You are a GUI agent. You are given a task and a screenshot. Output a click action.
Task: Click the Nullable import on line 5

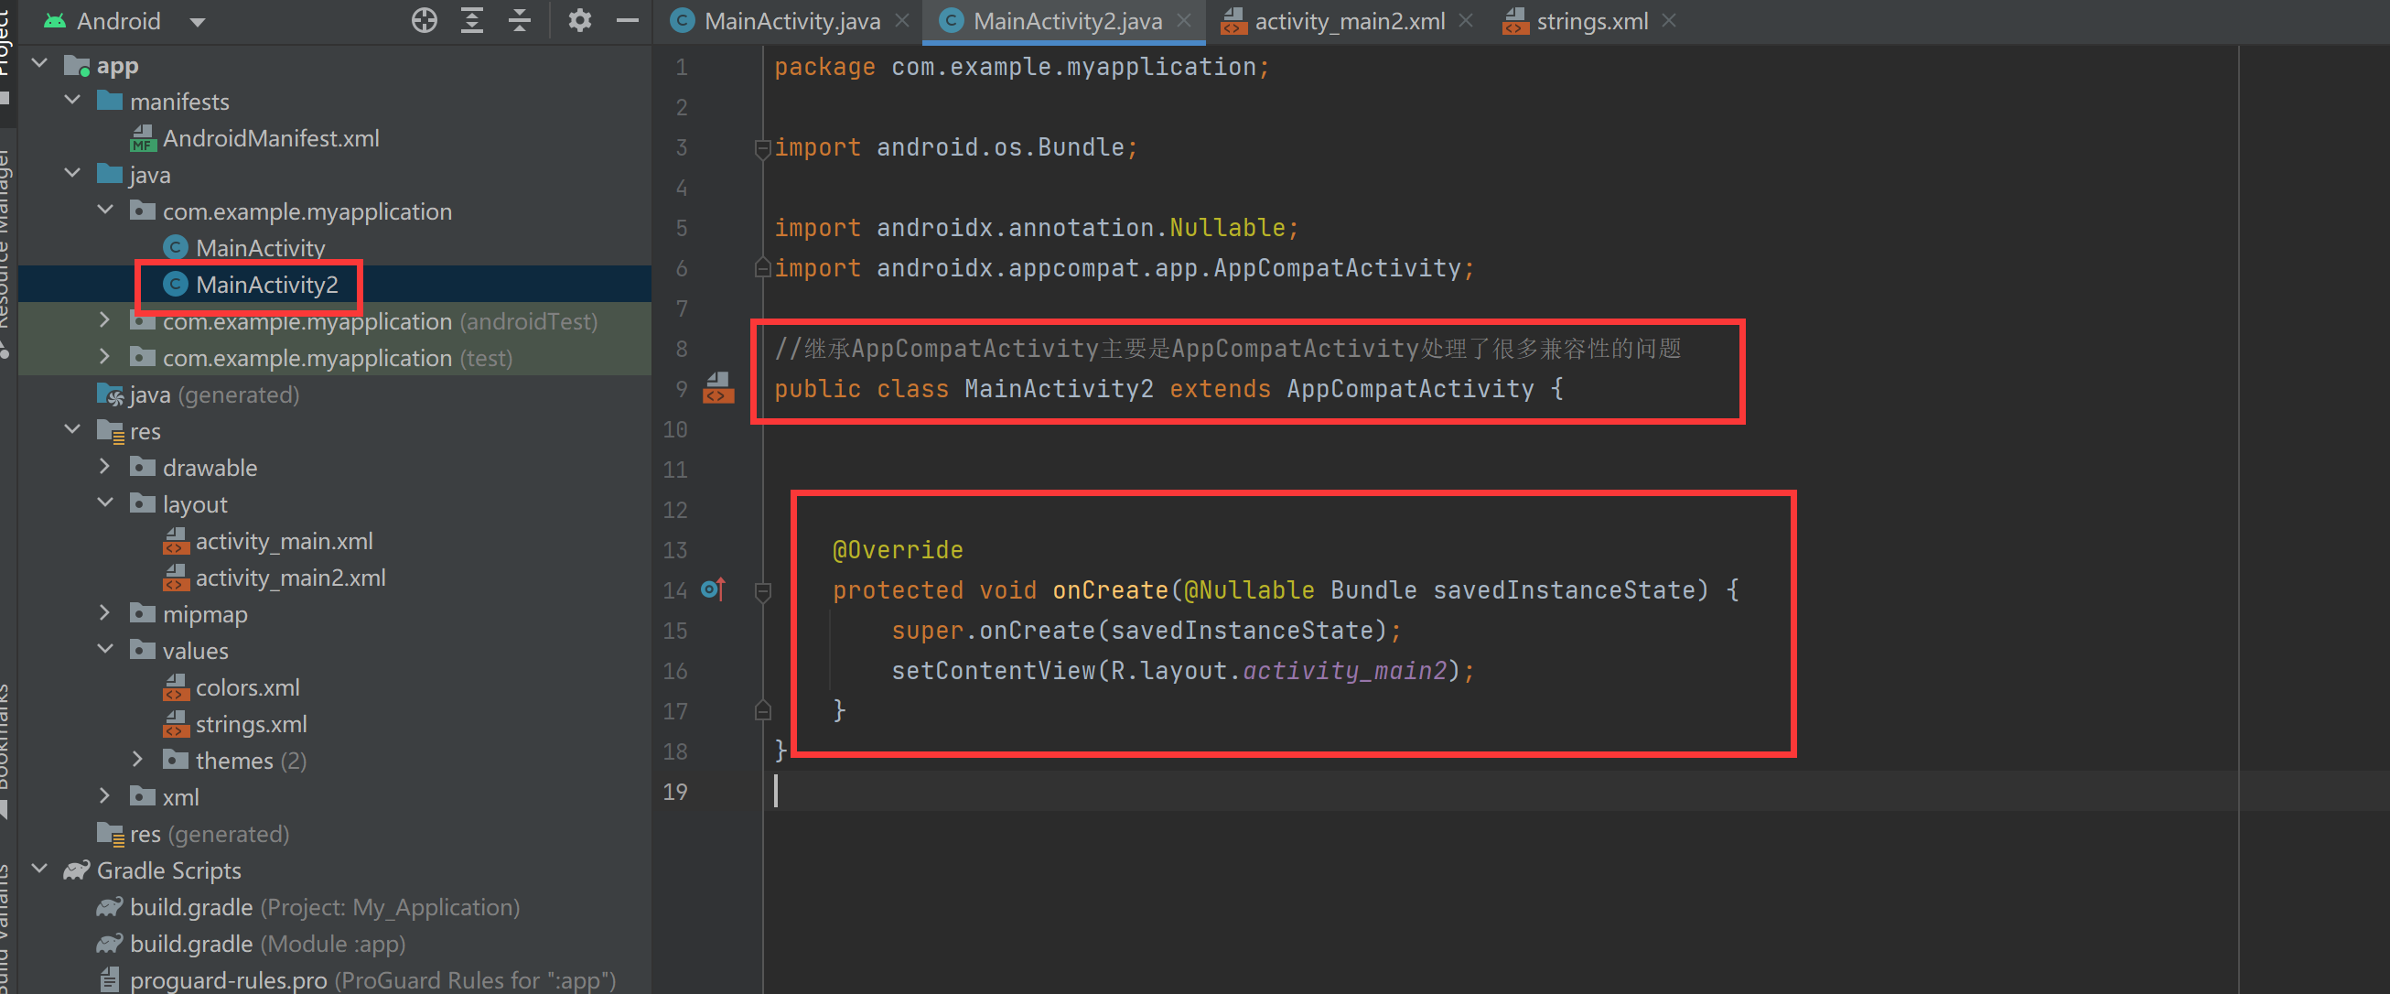click(x=1227, y=227)
